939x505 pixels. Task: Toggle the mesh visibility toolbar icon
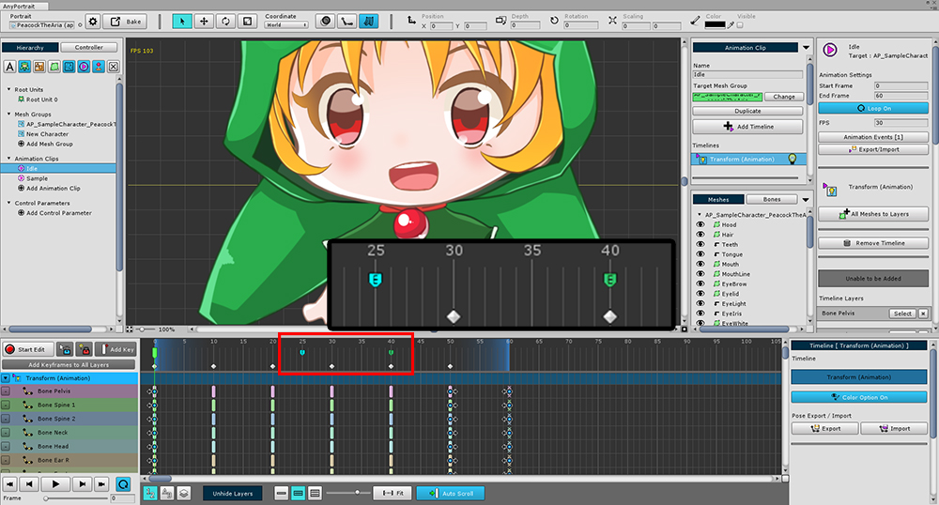[325, 22]
